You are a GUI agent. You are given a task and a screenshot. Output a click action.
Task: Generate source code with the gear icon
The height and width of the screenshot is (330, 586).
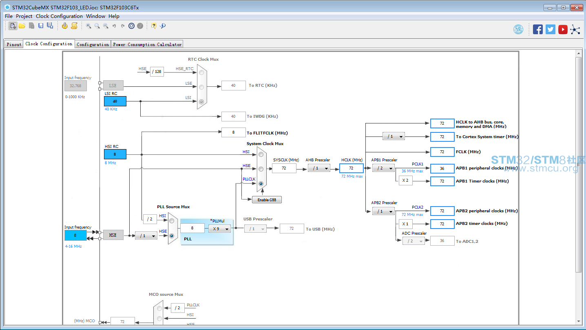point(65,26)
